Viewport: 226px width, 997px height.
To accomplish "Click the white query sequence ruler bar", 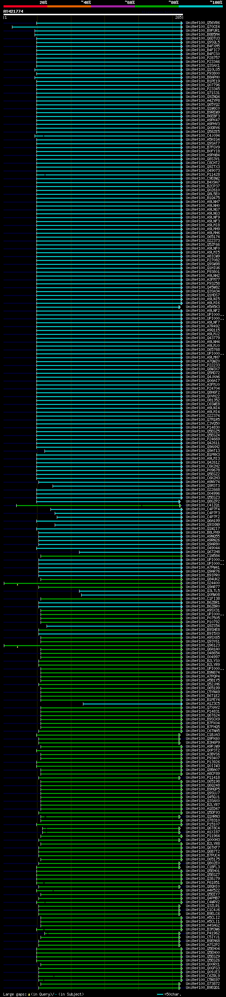I will (x=93, y=15).
